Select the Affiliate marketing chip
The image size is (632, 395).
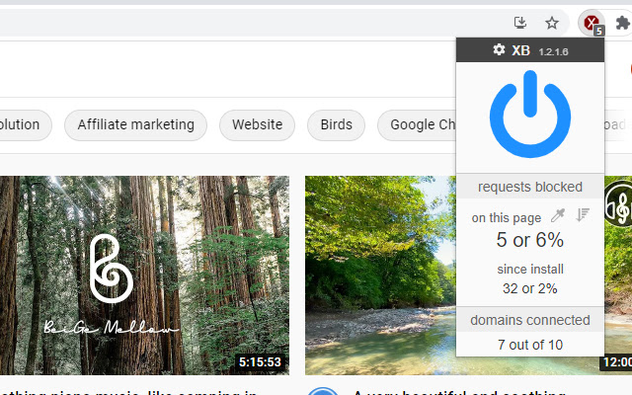(135, 124)
